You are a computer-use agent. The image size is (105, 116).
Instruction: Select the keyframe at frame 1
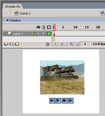(x=54, y=35)
